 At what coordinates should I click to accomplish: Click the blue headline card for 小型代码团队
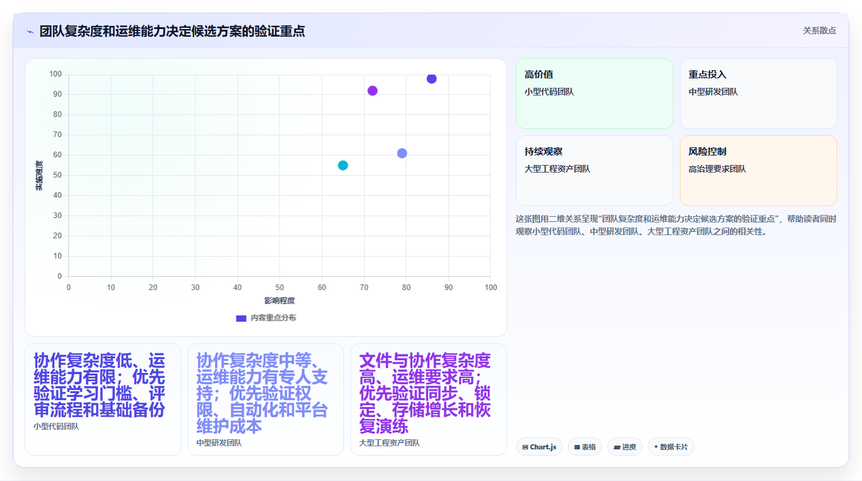pyautogui.click(x=103, y=399)
